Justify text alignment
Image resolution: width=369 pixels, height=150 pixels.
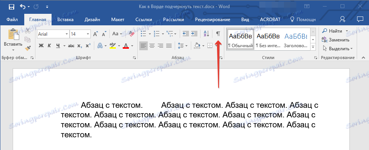[x=169, y=46]
